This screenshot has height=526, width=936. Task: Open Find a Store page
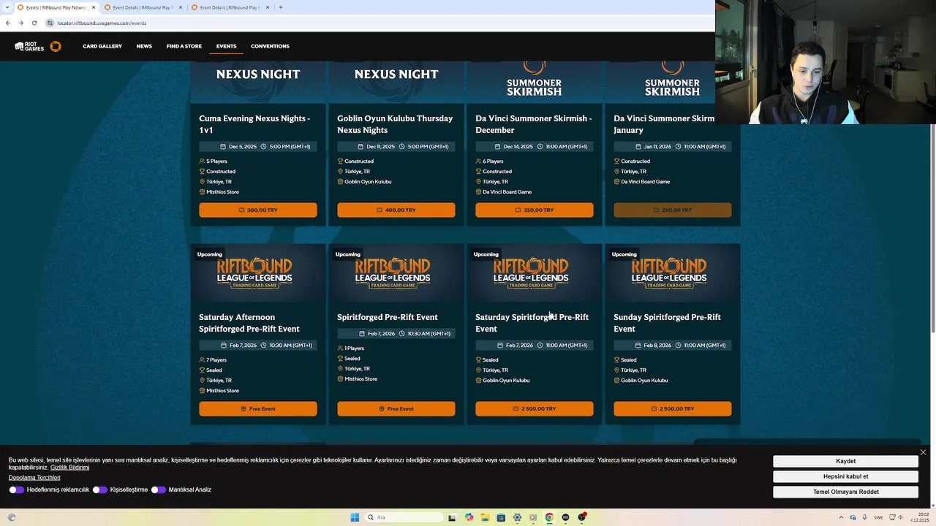click(x=184, y=46)
